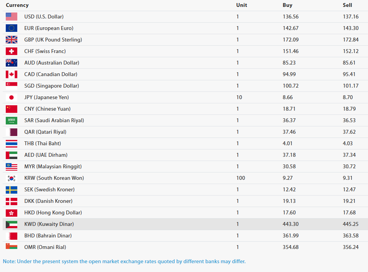This screenshot has width=368, height=272.
Task: Click the Canadian maple leaf flag icon
Action: pos(12,74)
